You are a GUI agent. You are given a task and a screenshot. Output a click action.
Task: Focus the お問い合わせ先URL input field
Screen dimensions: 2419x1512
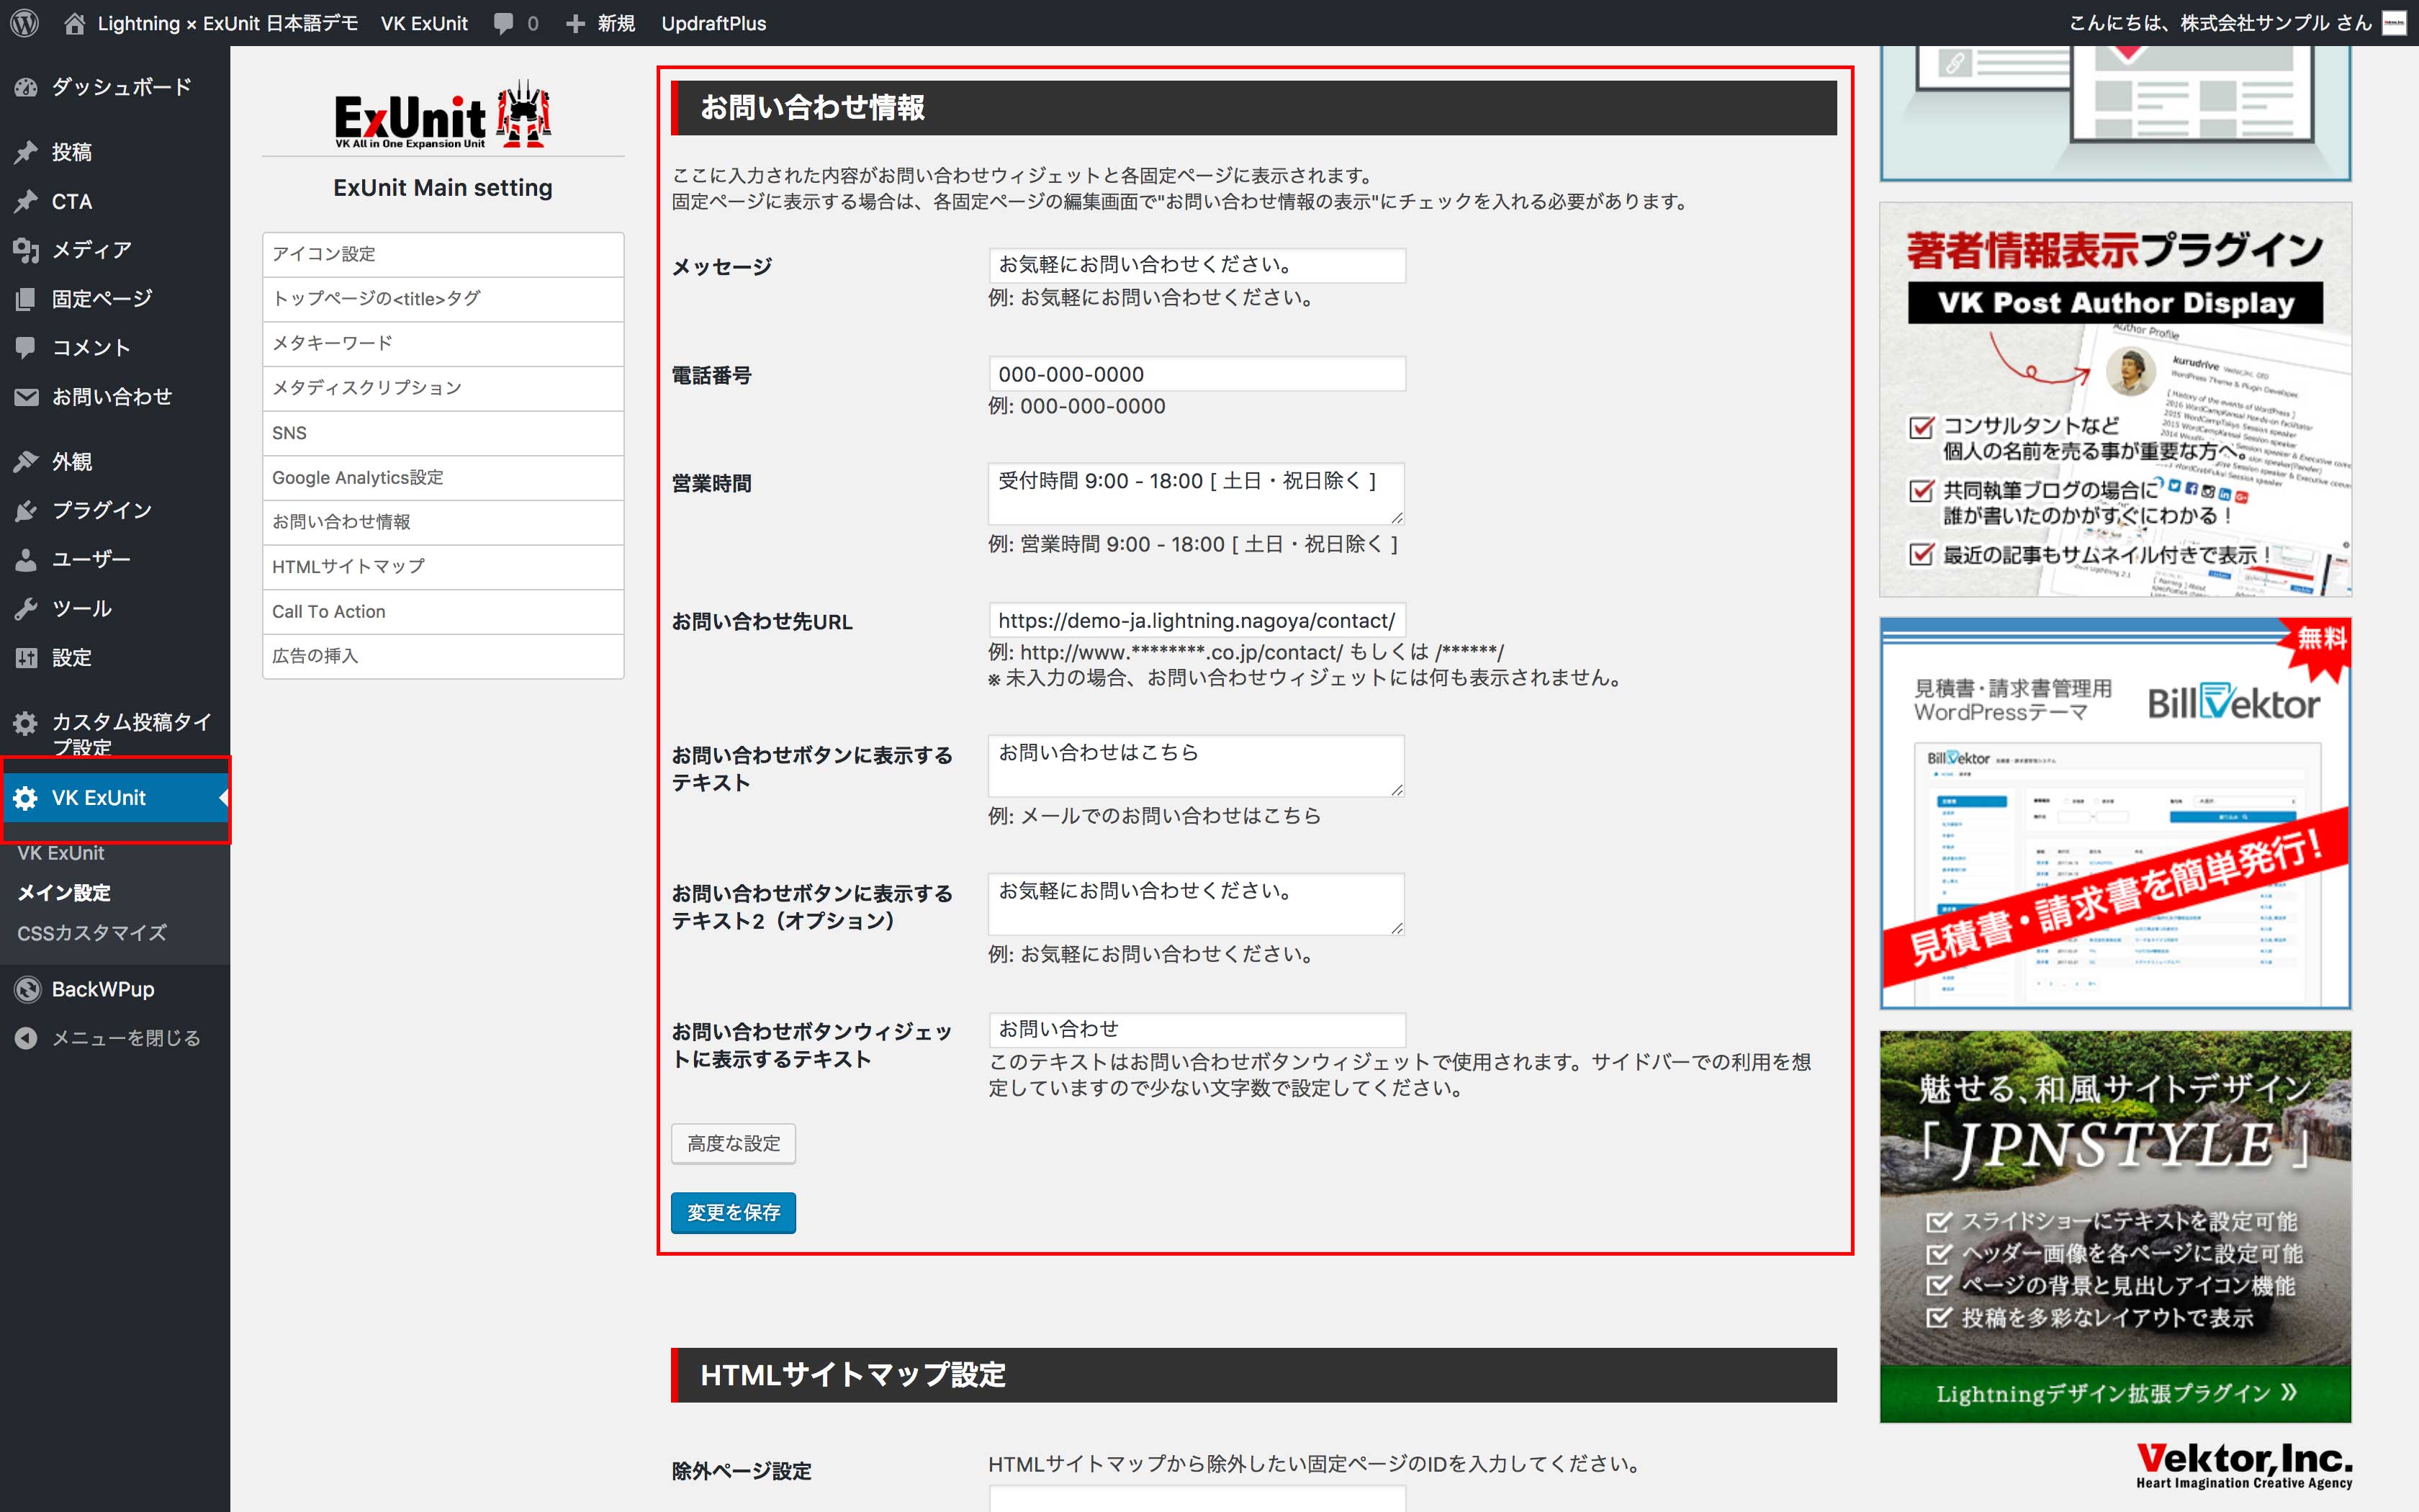click(x=1197, y=620)
